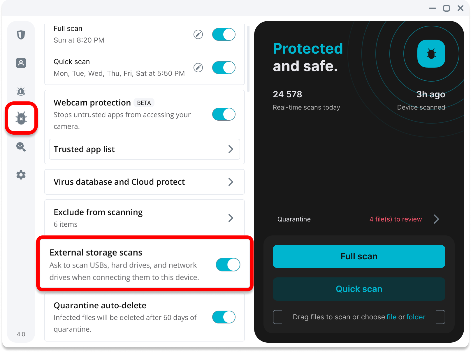Image resolution: width=471 pixels, height=352 pixels.
Task: Disable the scheduled Full scan toggle
Action: coord(224,34)
